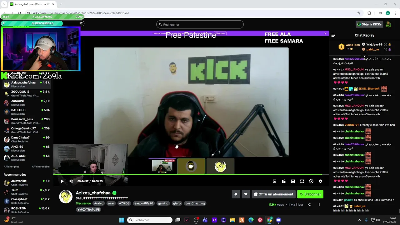Image resolution: width=400 pixels, height=225 pixels.
Task: Open a new browser tab
Action: 61,4
